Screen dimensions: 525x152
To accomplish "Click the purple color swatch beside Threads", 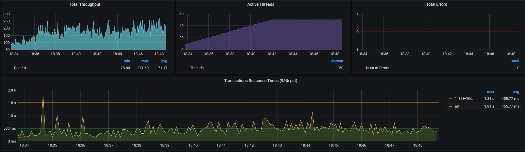I will [x=186, y=68].
